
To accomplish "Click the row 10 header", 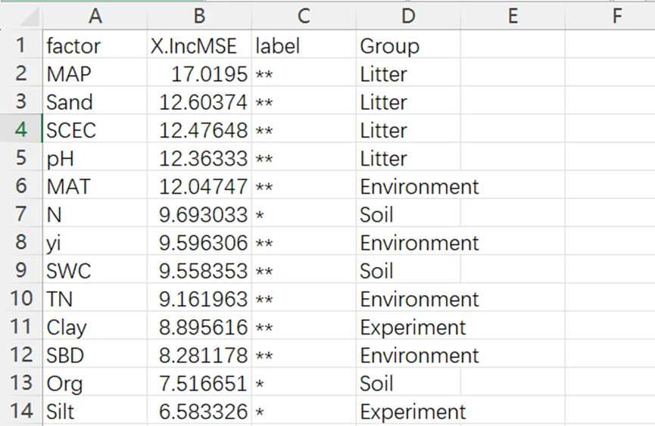I will click(20, 299).
